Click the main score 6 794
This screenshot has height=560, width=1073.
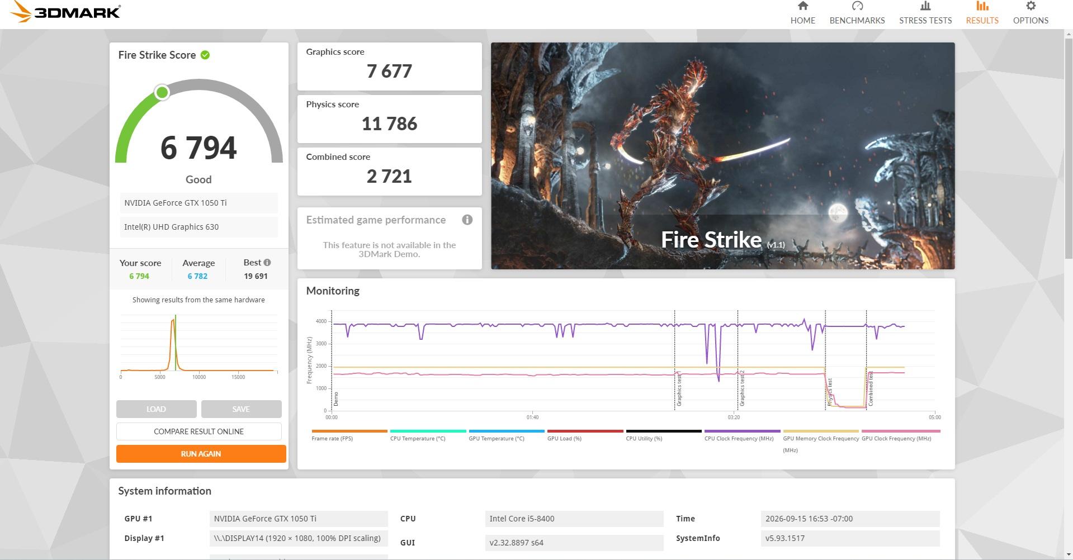point(198,148)
